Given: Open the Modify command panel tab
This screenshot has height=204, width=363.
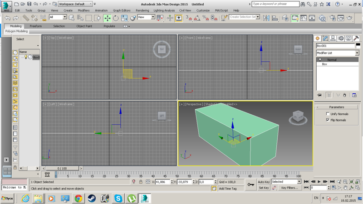Looking at the screenshot, I should [325, 39].
